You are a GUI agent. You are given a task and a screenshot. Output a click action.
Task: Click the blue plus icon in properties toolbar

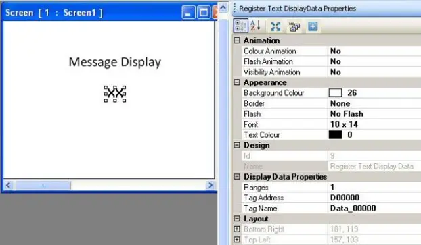pos(313,26)
